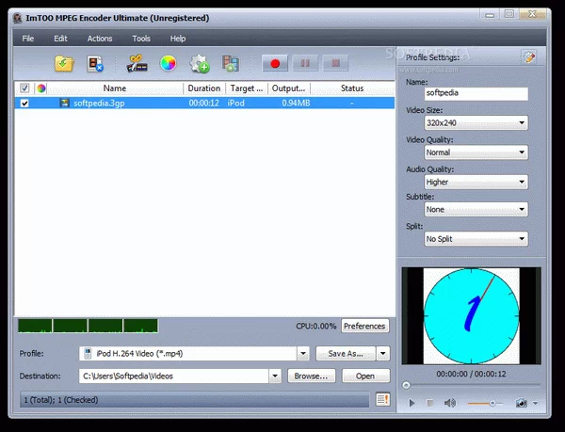Click the 0.94MB output size cell
Screen dimensions: 565x432
pos(296,104)
